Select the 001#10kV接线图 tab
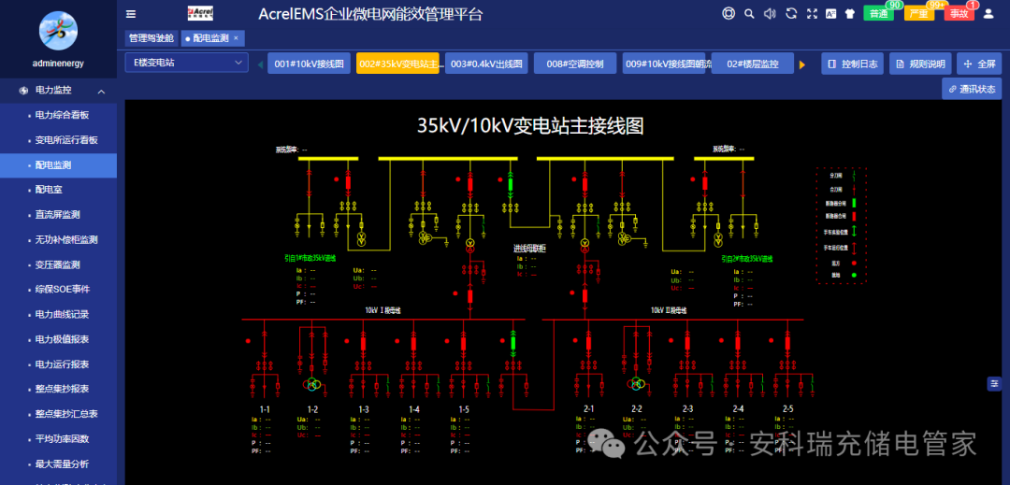 [310, 64]
